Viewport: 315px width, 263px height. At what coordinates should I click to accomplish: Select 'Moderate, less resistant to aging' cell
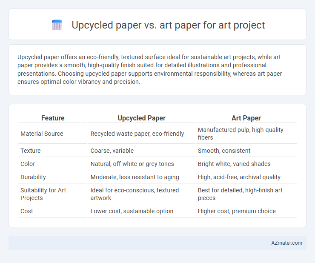point(135,177)
